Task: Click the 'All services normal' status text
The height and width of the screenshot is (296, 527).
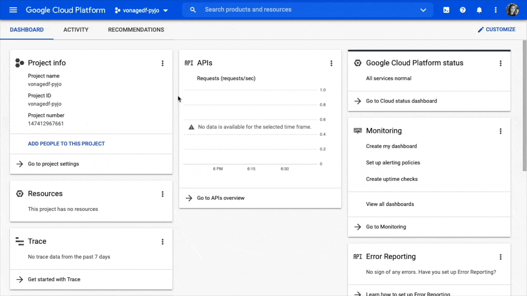Action: tap(388, 78)
